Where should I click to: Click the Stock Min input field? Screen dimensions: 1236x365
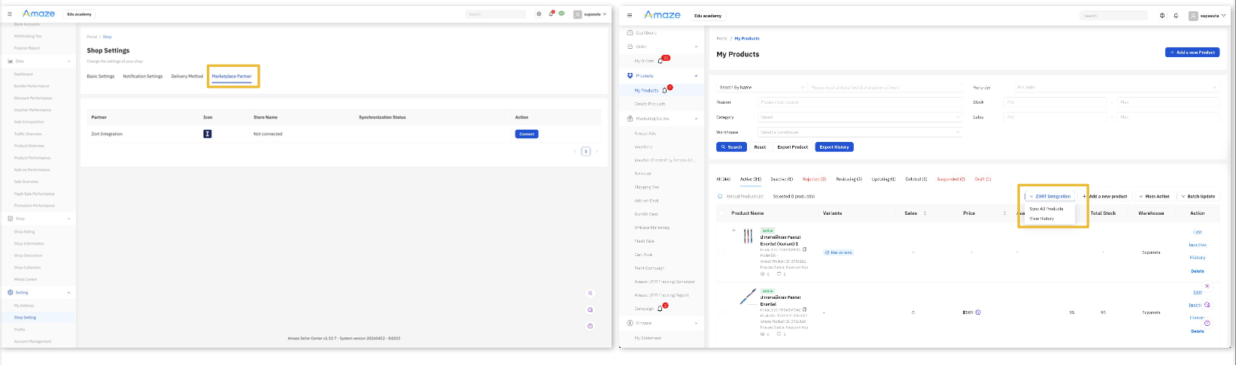coord(1055,102)
